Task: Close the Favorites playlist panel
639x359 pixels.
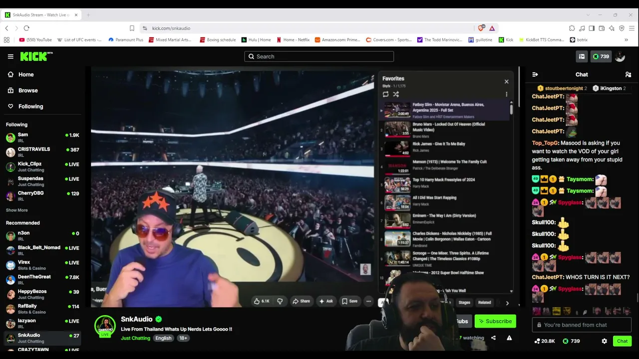Action: click(506, 81)
